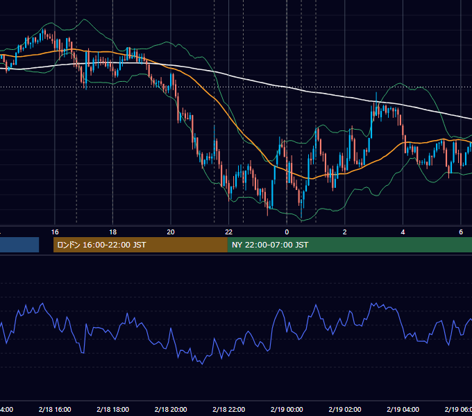
Task: Select the 0 hour tick label
Action: [287, 232]
